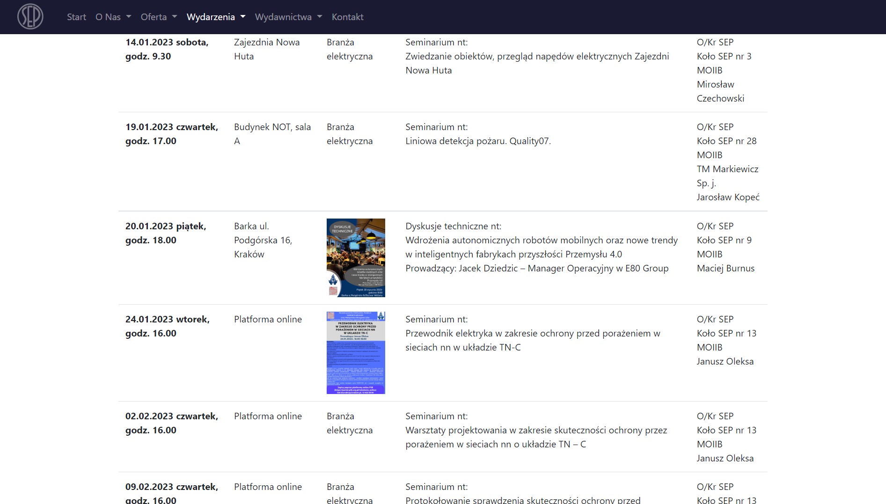This screenshot has height=504, width=886.
Task: Expand the Oferta dropdown menu
Action: 159,17
